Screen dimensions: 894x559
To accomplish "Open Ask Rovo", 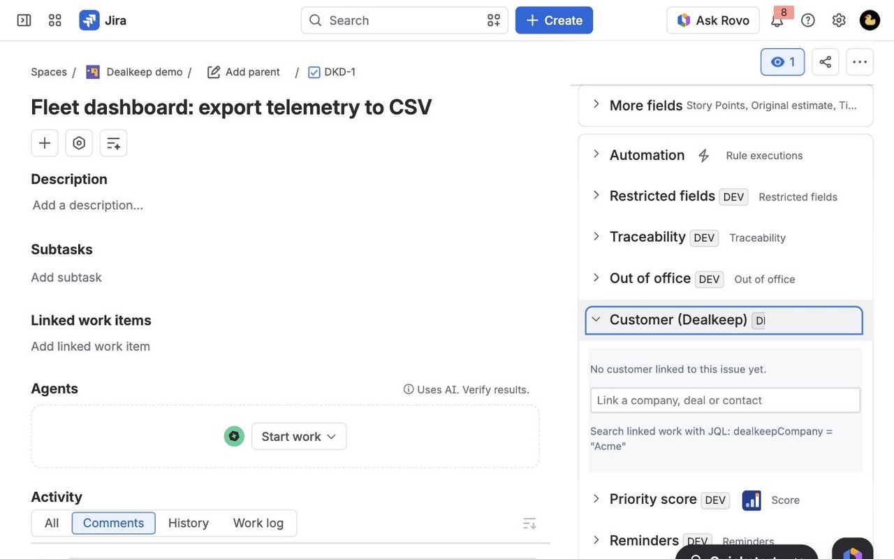I will pyautogui.click(x=713, y=20).
